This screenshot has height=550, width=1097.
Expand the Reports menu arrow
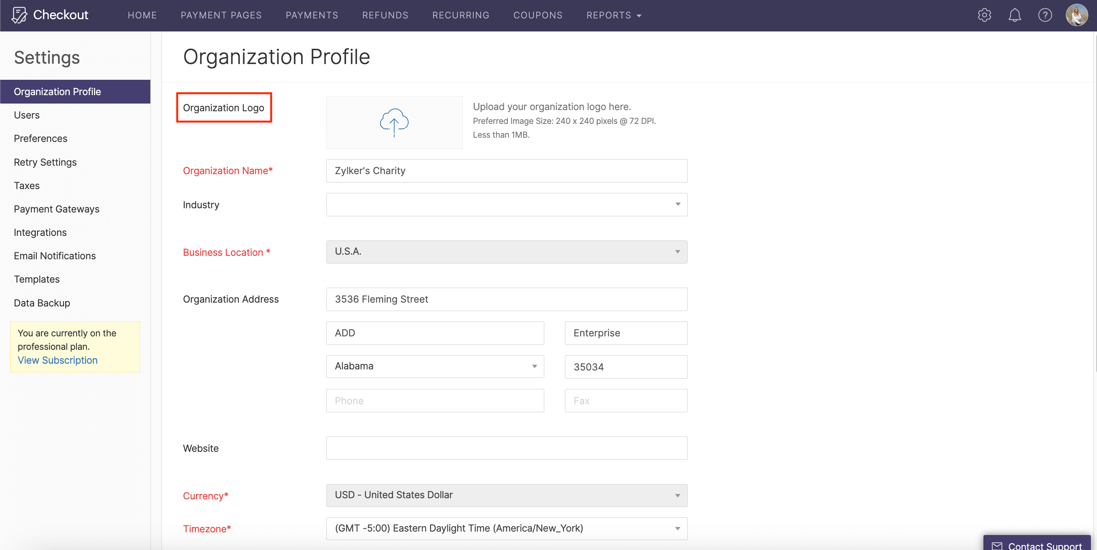pos(639,16)
